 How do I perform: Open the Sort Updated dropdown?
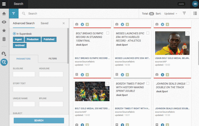coord(170,13)
